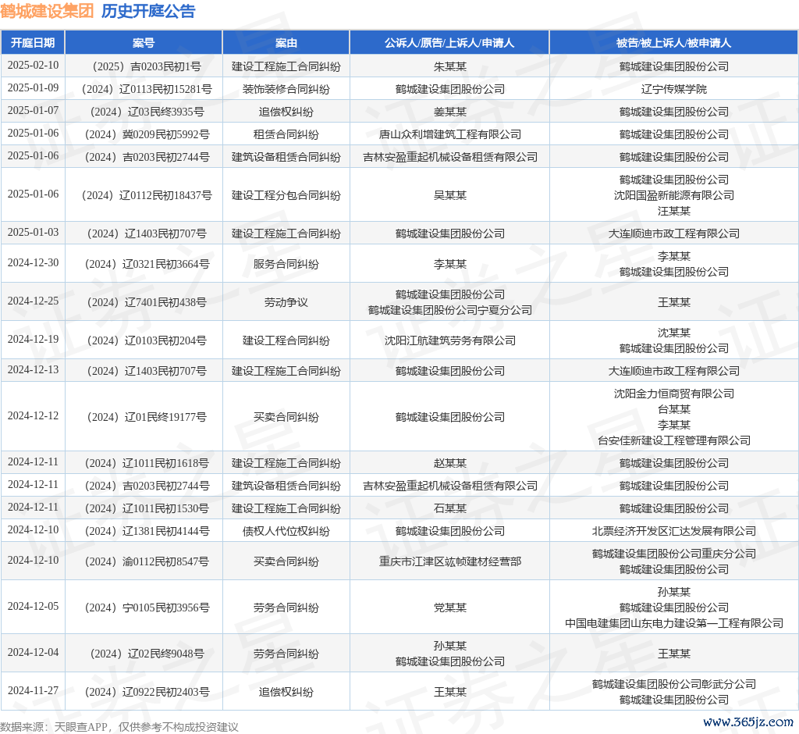Image resolution: width=799 pixels, height=734 pixels.
Task: Click case number (2024)辽01民终19177号
Action: pyautogui.click(x=147, y=417)
